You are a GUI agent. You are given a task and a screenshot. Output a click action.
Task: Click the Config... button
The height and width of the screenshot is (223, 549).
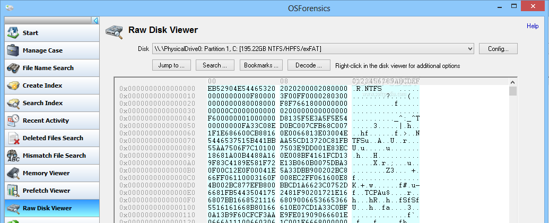(498, 49)
